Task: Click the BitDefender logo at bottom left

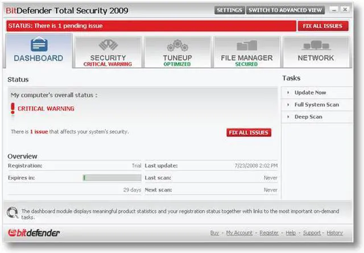Action: coord(34,233)
